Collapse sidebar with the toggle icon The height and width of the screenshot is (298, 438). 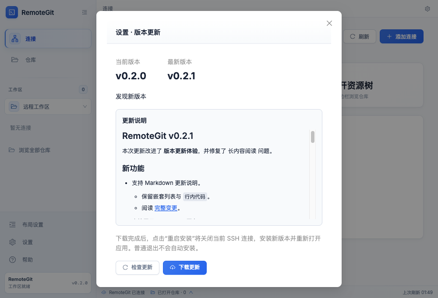[x=85, y=12]
